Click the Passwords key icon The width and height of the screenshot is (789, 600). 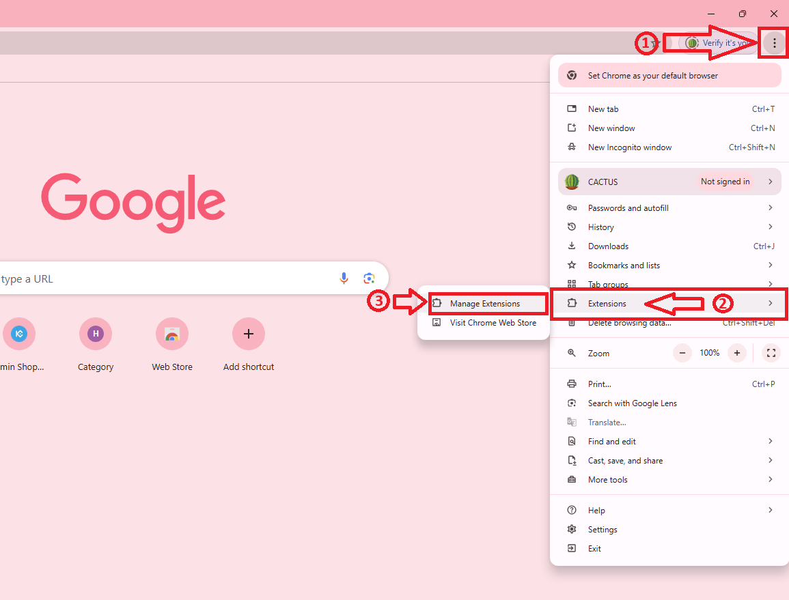tap(572, 208)
